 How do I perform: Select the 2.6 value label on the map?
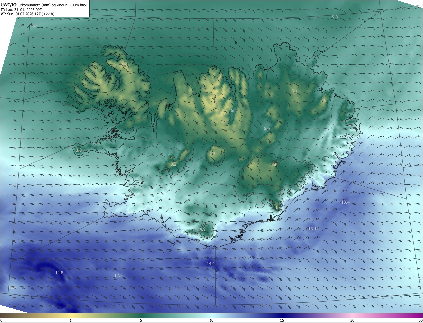[x=274, y=164]
